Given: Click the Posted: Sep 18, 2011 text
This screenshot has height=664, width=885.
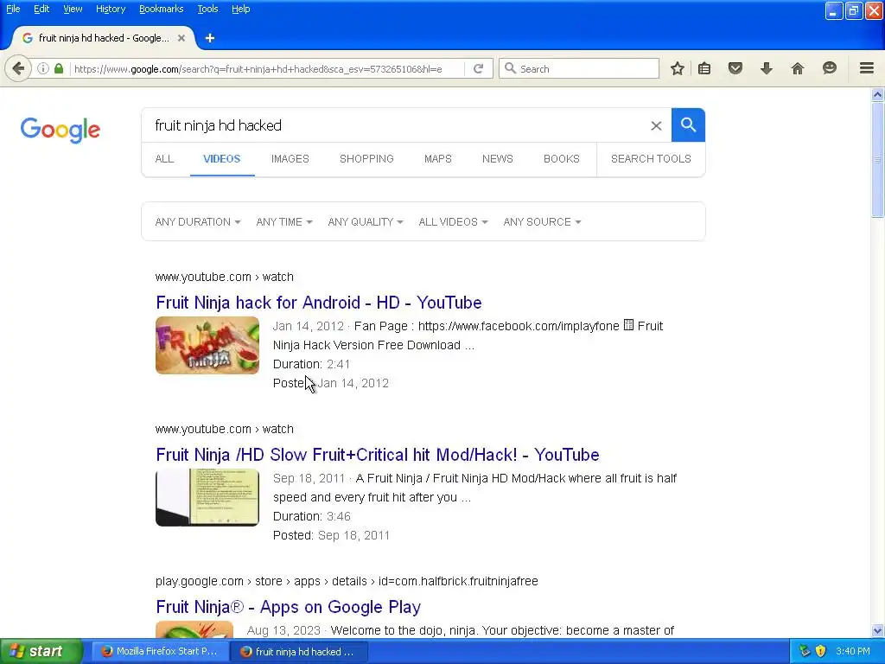Looking at the screenshot, I should pyautogui.click(x=331, y=535).
